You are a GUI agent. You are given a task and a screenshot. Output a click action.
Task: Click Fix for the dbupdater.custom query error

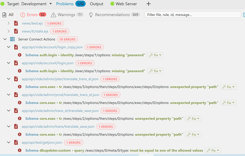click(213, 150)
